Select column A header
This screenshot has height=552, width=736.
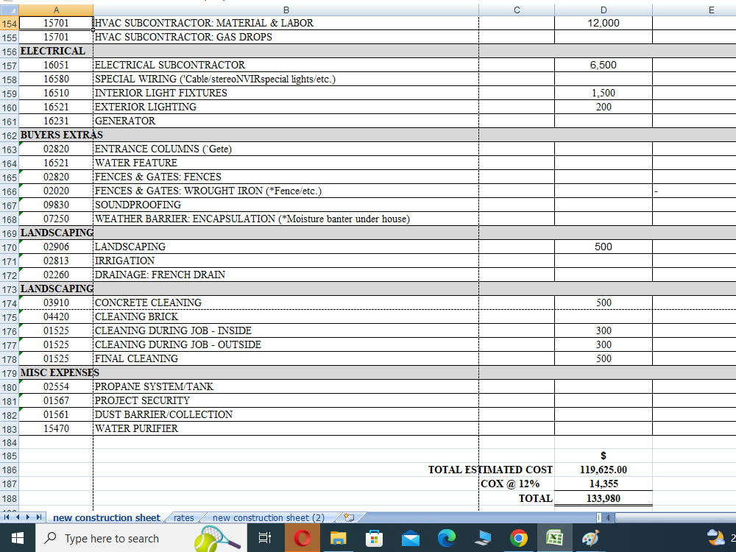point(56,10)
